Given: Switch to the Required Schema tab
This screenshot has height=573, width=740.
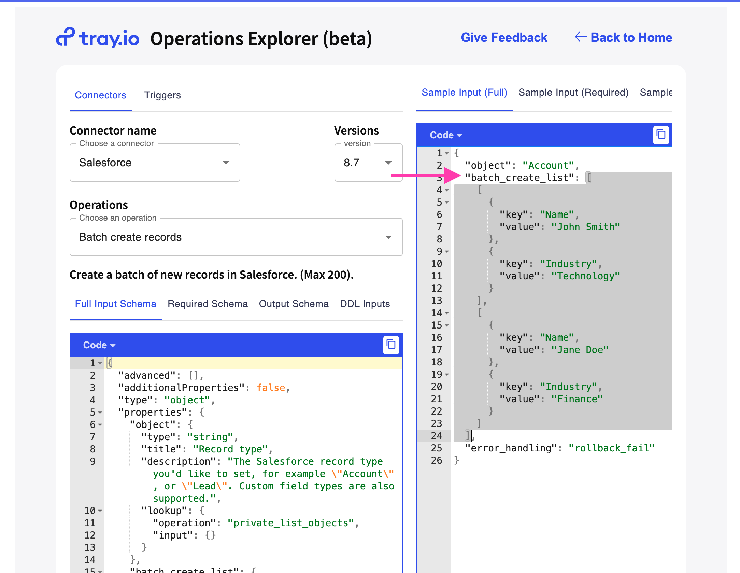Looking at the screenshot, I should pos(208,304).
